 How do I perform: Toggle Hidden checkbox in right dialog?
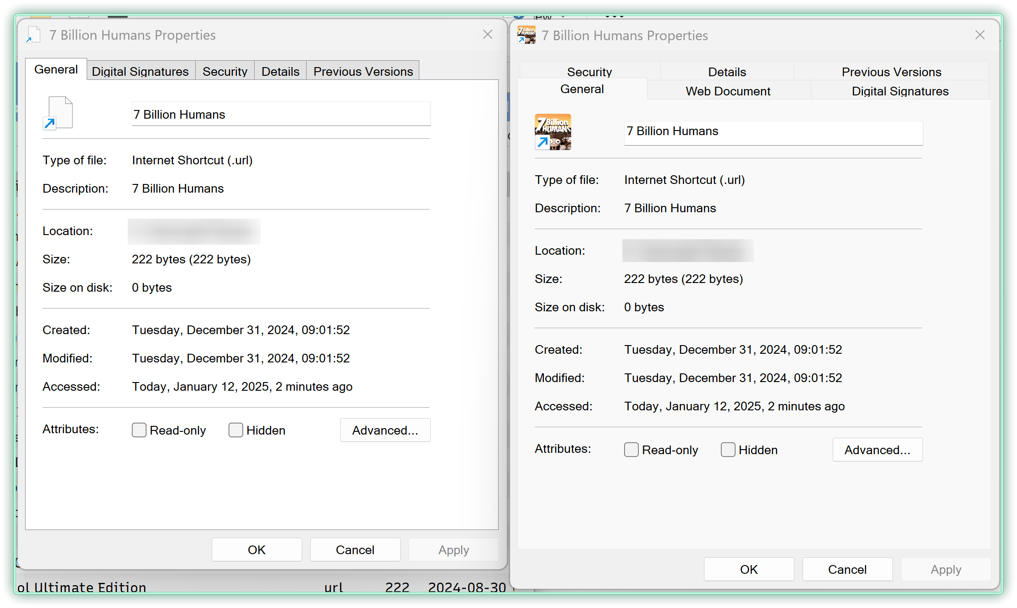pos(728,450)
